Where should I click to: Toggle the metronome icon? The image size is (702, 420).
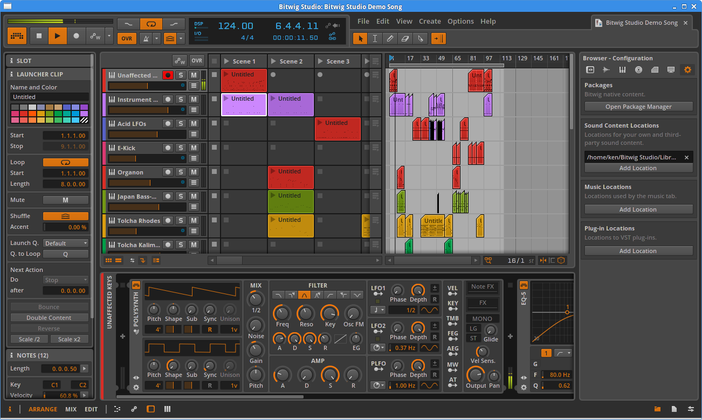coord(146,38)
